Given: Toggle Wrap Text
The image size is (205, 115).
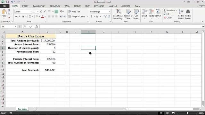Looking at the screenshot, I should point(74,11).
